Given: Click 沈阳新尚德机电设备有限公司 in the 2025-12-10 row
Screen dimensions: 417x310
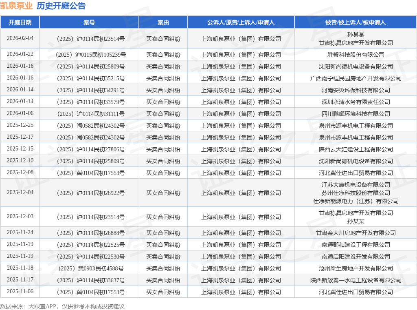Looking at the screenshot, I should click(x=356, y=162).
